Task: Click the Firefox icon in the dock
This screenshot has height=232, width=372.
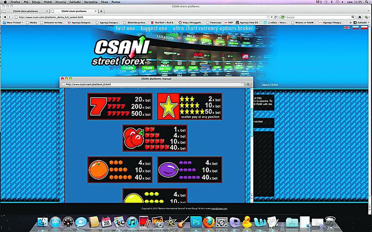Action: pyautogui.click(x=209, y=222)
